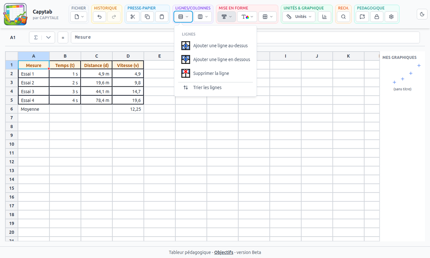Select the Moyenne cell
Screen dimensions: 430x258
click(34, 109)
